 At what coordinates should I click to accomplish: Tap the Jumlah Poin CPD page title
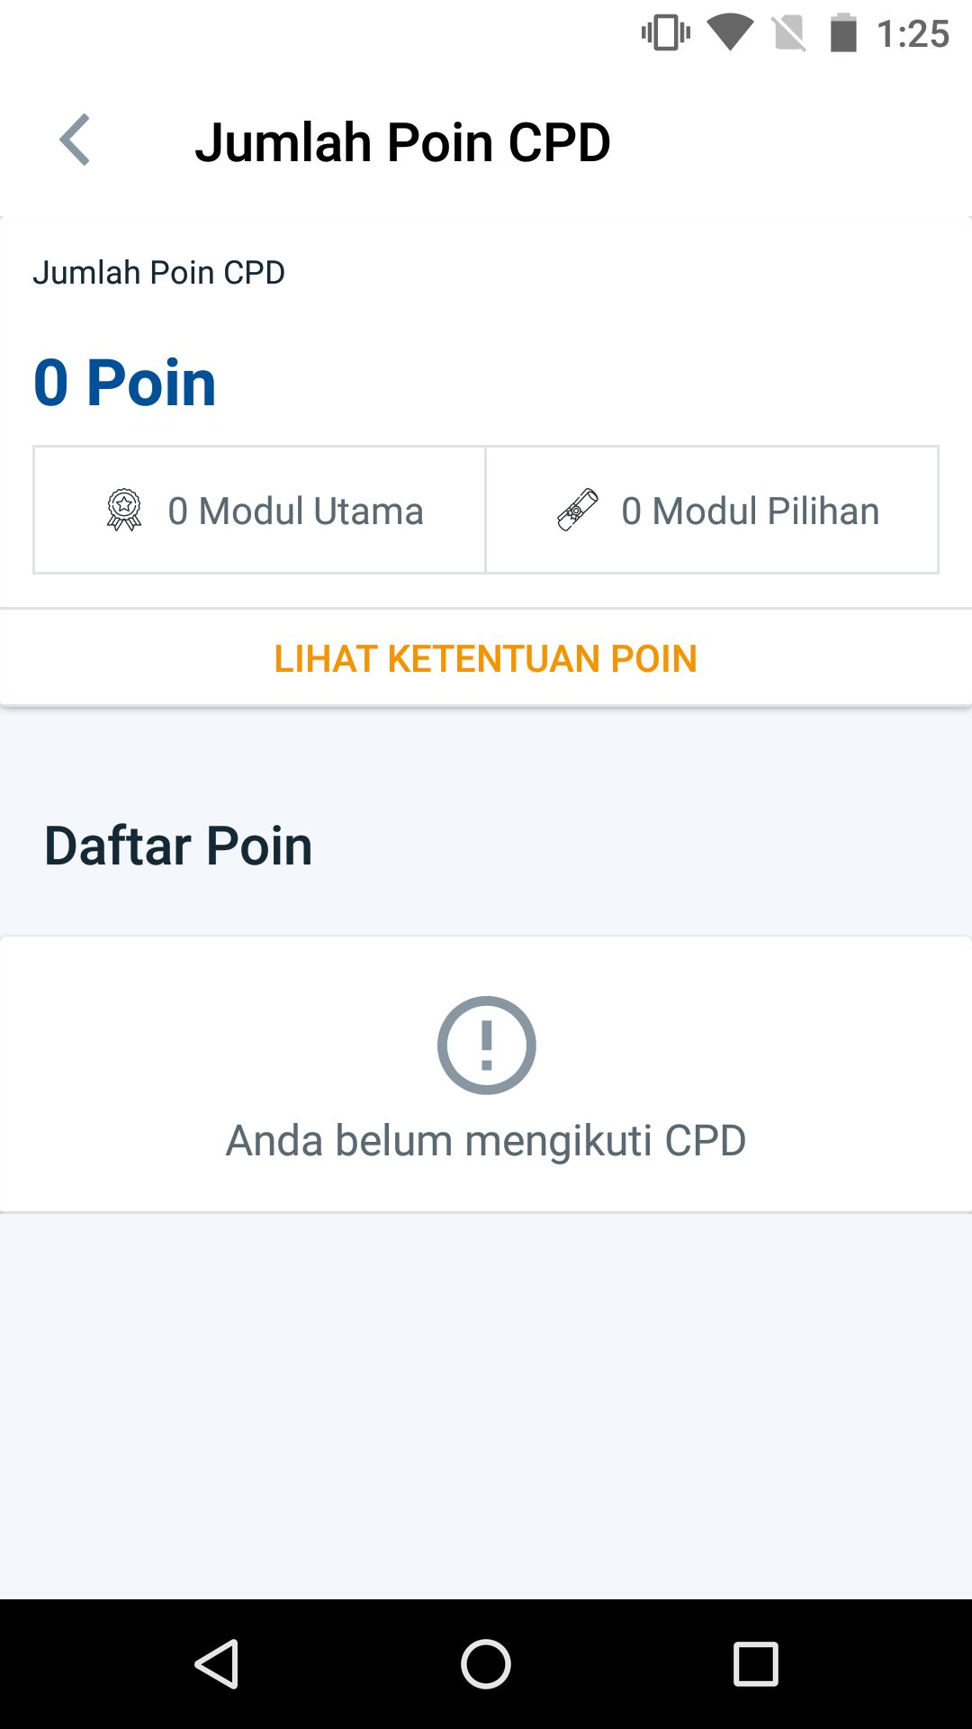coord(402,142)
